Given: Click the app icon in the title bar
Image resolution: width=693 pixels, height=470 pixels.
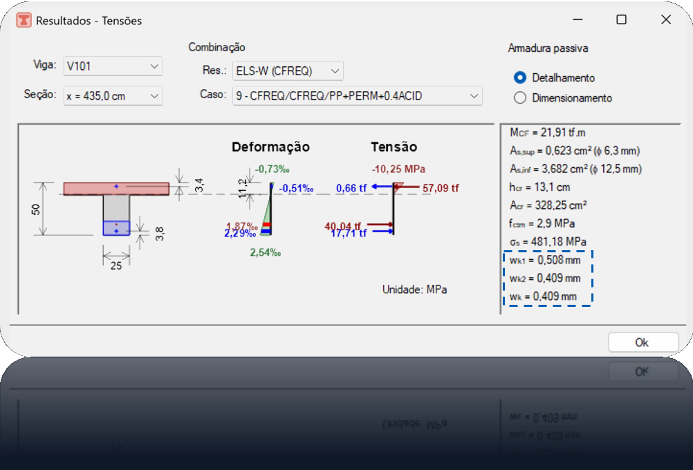Looking at the screenshot, I should pyautogui.click(x=24, y=20).
